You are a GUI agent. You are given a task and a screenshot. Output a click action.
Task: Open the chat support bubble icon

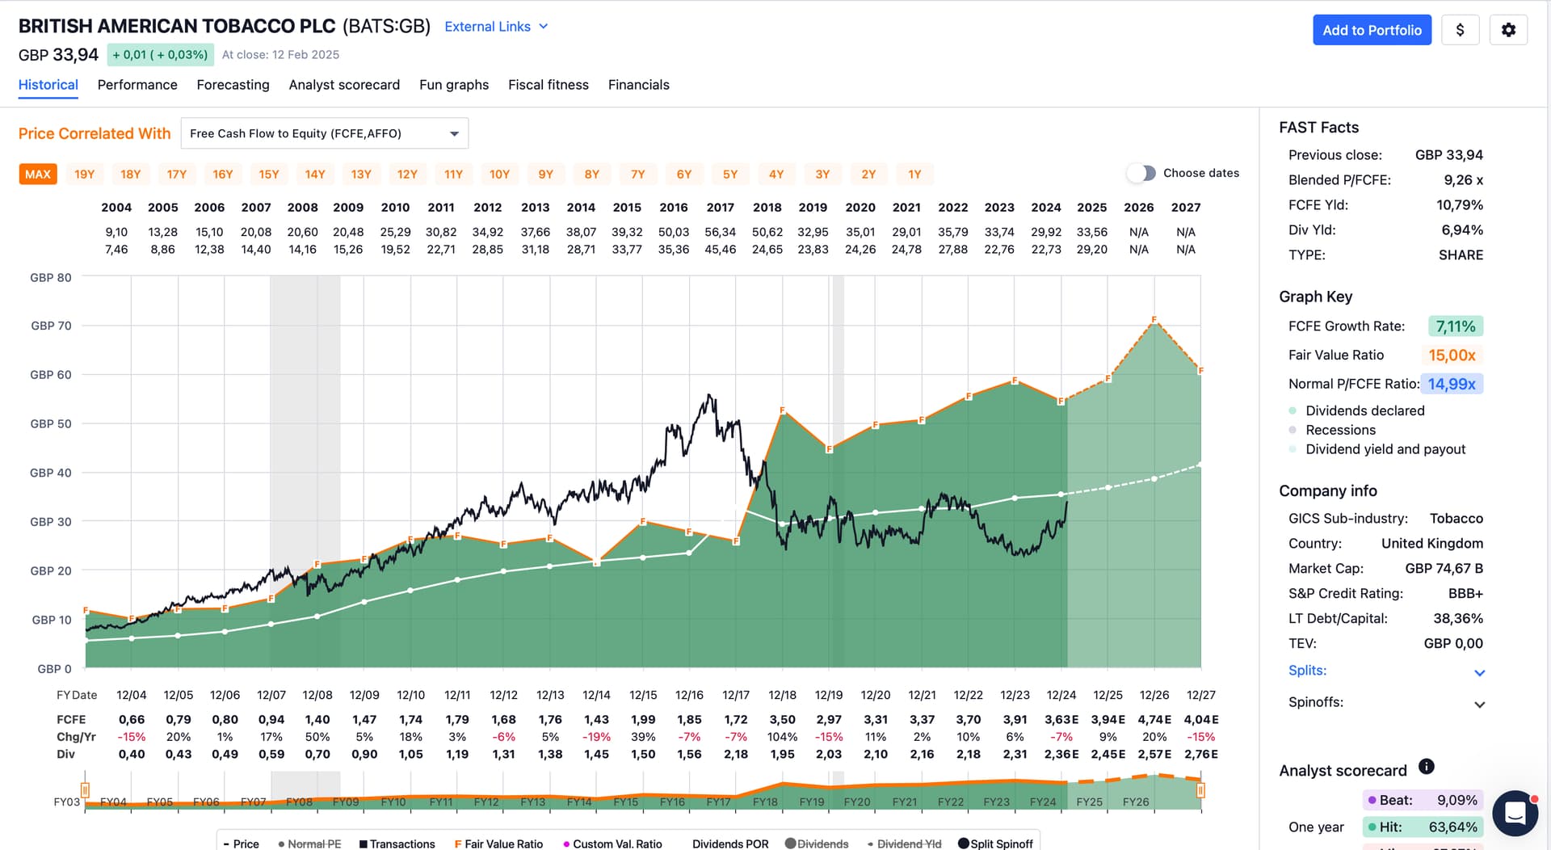tap(1515, 813)
